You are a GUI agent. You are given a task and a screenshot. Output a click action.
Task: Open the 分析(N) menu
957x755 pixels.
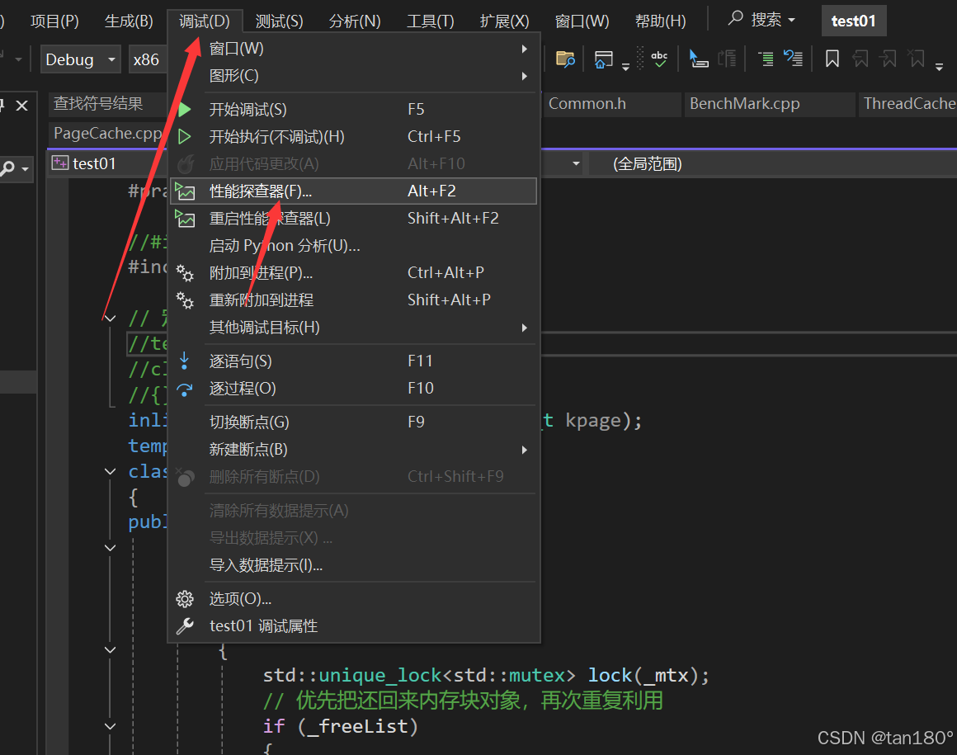click(x=355, y=21)
